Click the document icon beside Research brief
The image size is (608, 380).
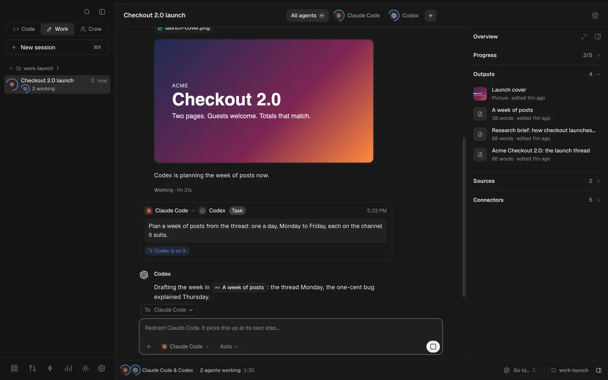(x=480, y=134)
